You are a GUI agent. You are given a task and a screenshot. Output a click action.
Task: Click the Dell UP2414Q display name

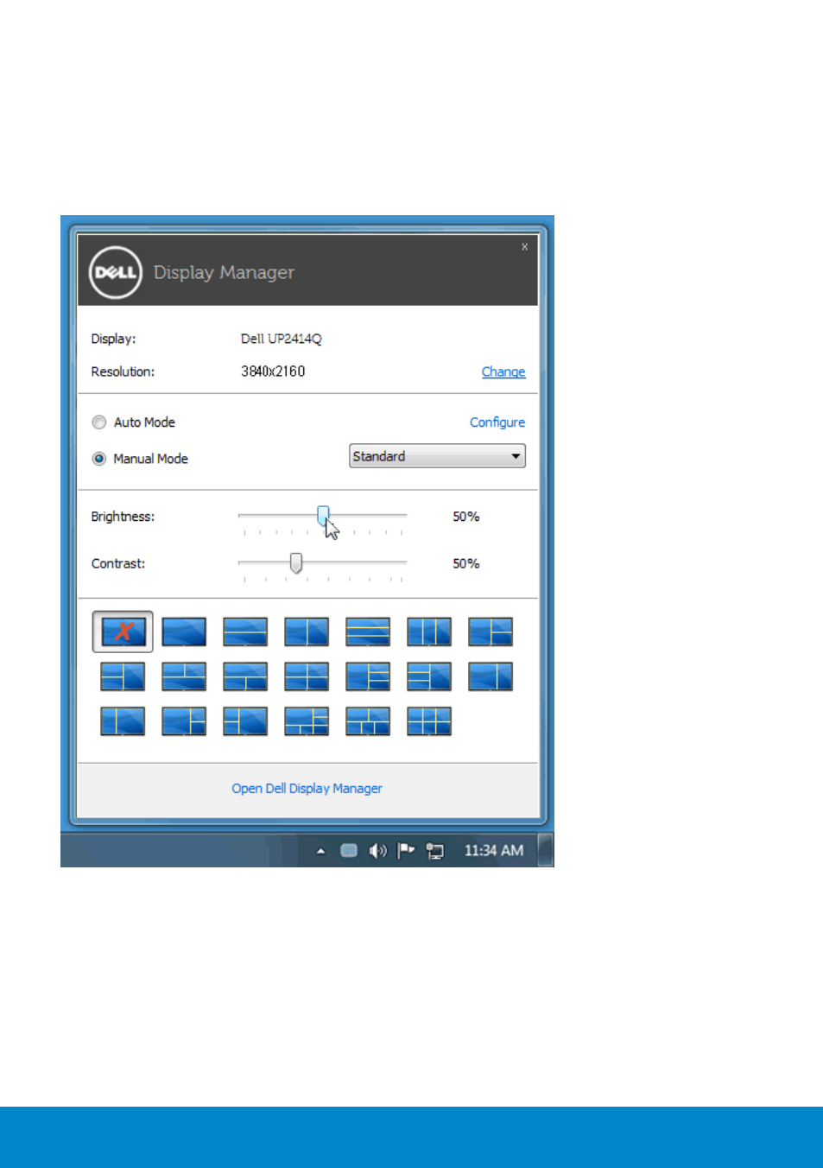pyautogui.click(x=282, y=339)
